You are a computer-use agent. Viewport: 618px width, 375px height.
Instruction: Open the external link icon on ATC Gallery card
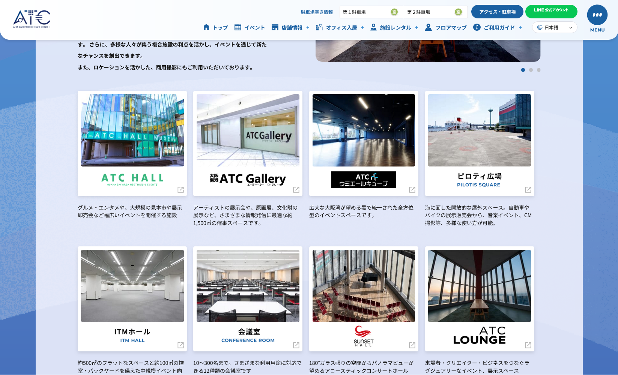[x=296, y=190]
